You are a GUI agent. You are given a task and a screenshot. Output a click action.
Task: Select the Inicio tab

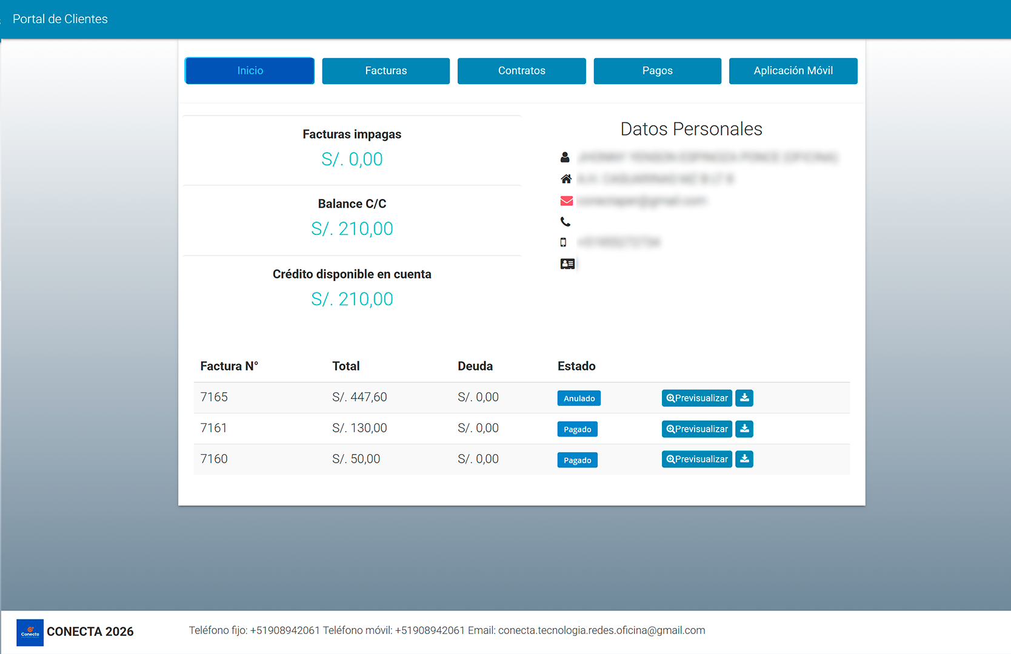click(250, 71)
